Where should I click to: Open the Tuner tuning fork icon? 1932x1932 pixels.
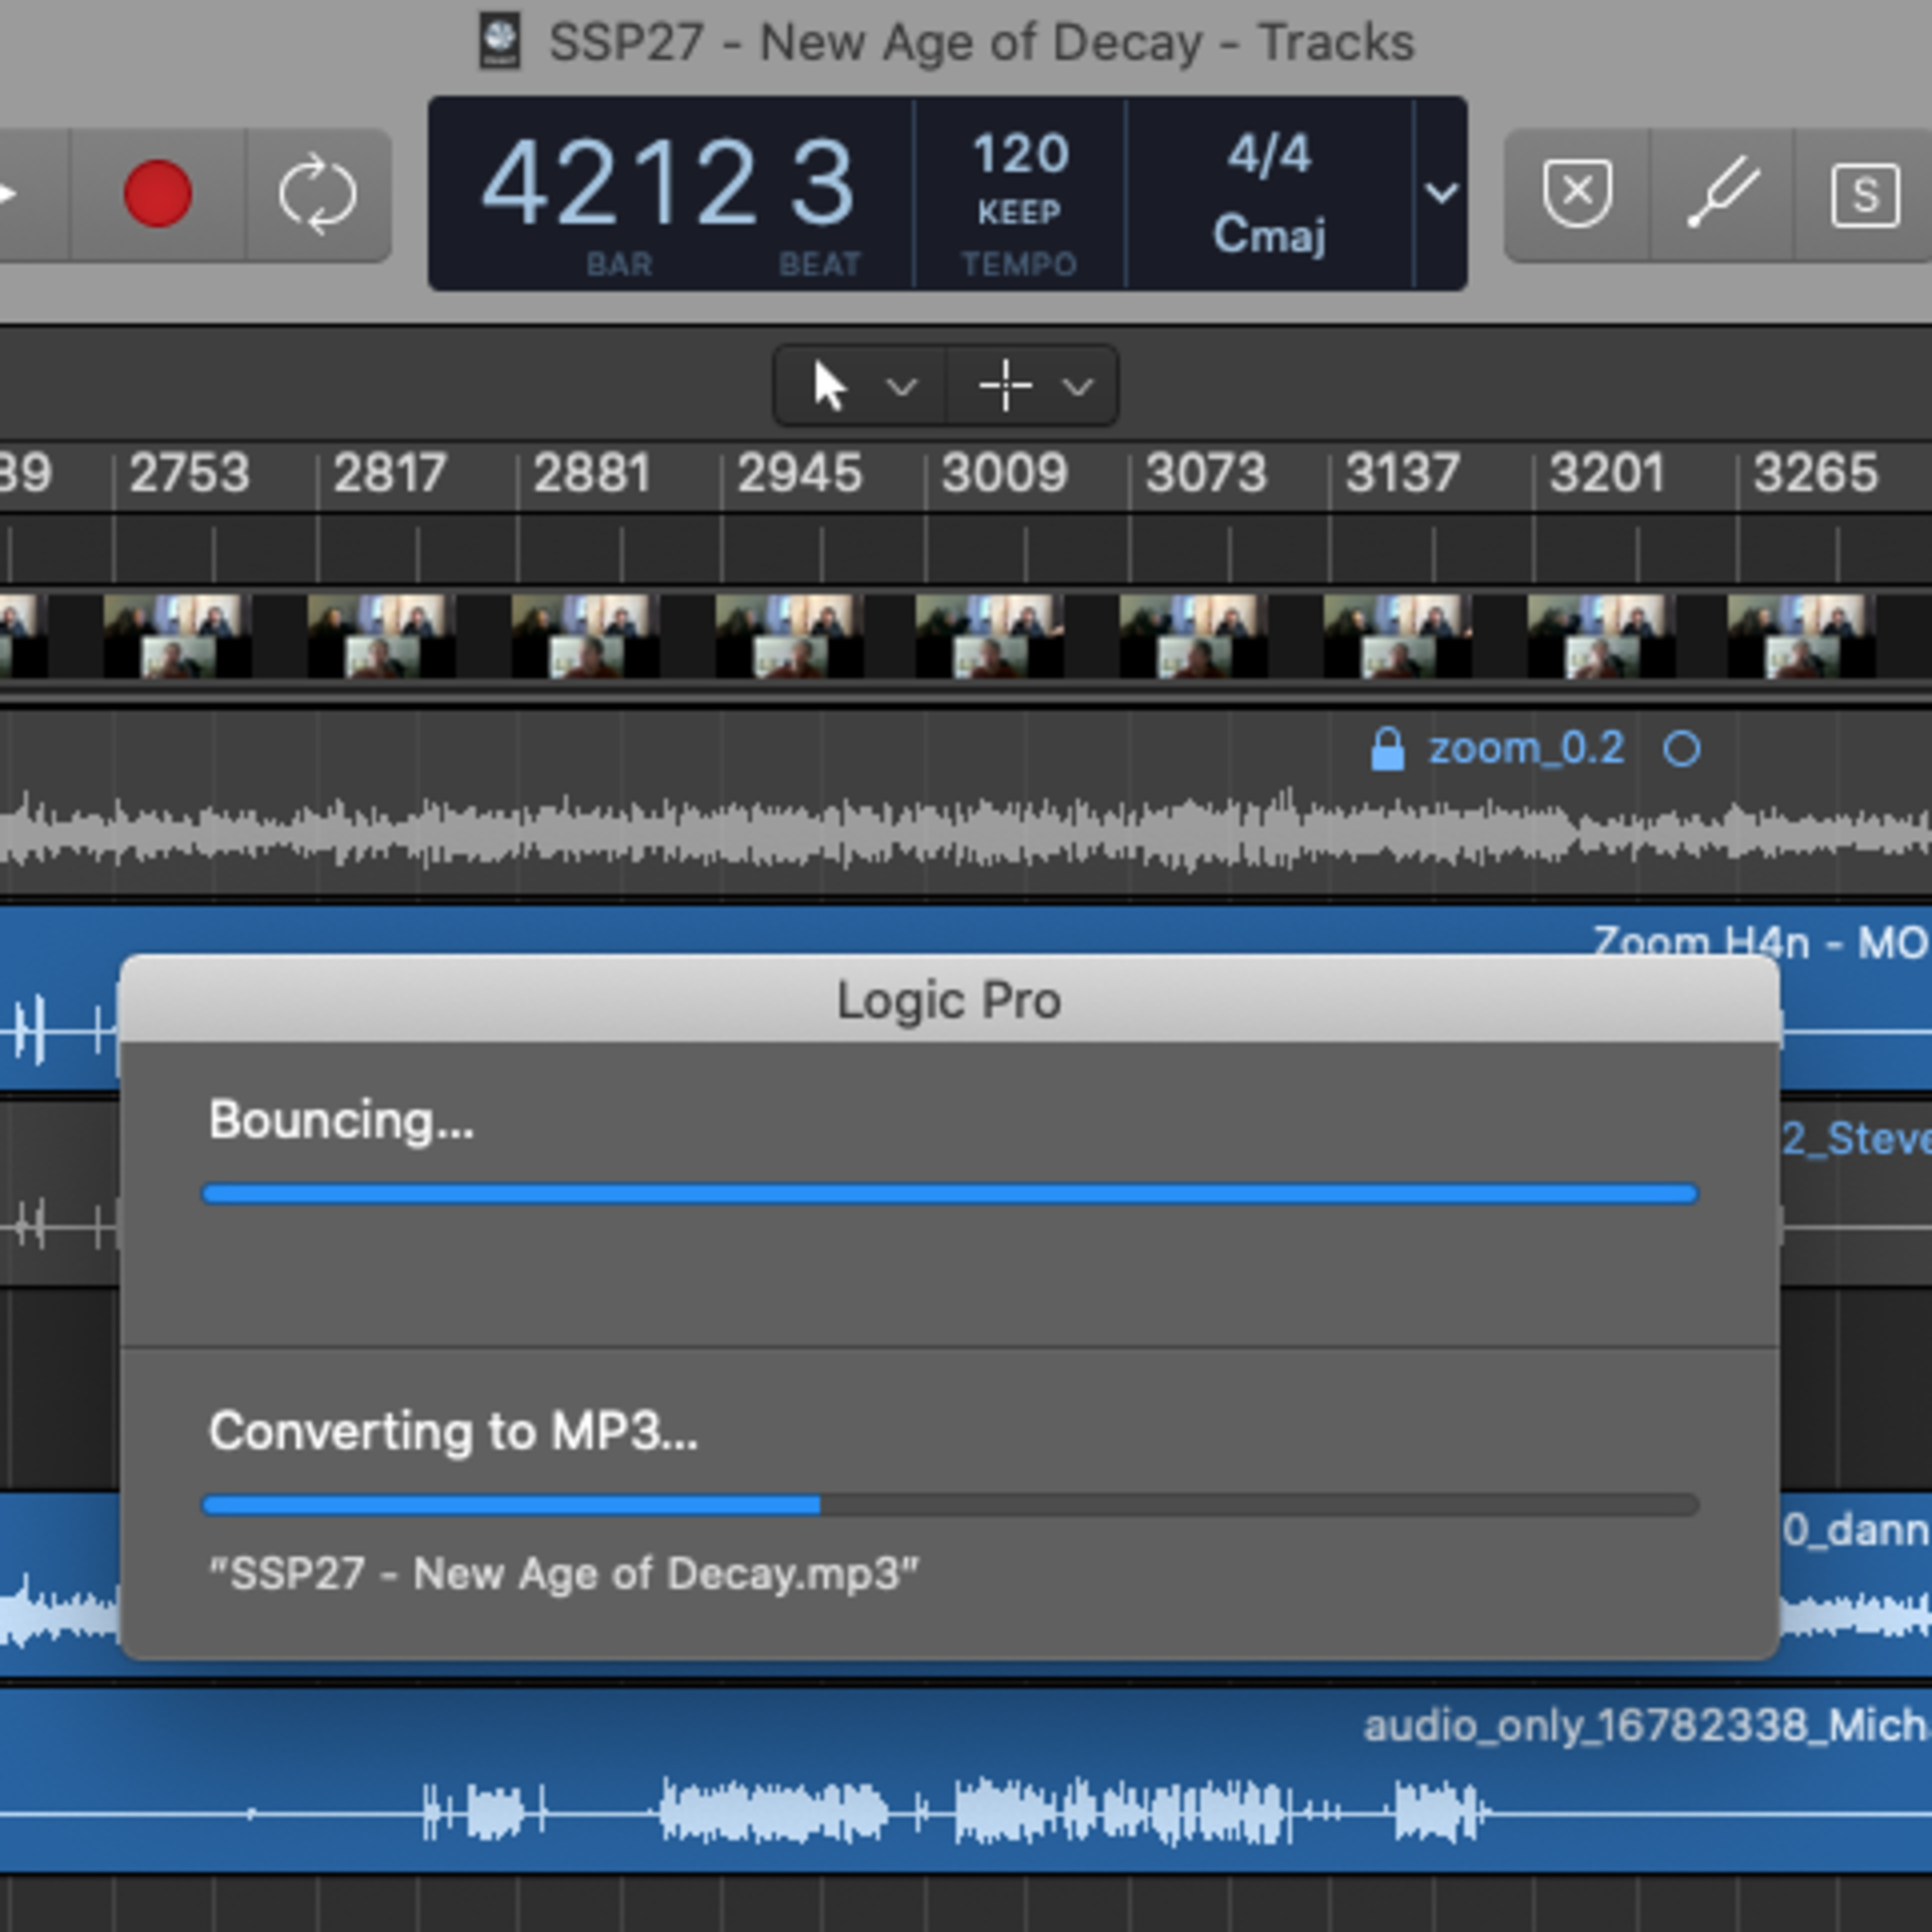1722,194
